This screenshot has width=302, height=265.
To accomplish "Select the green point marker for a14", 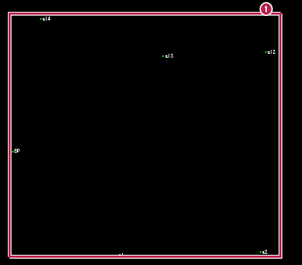I will tap(40, 19).
